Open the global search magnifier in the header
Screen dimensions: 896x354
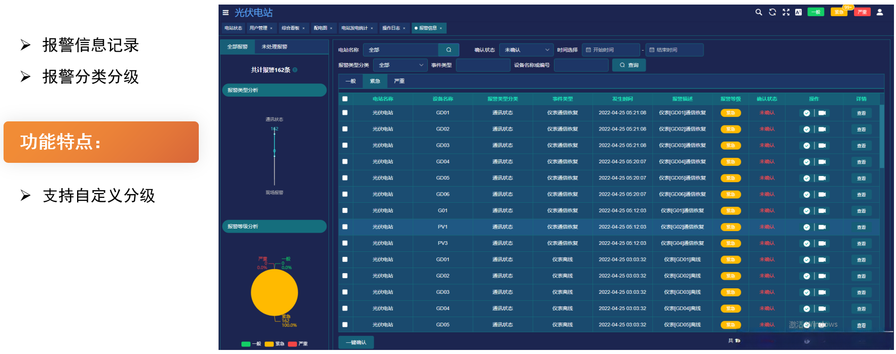click(759, 12)
